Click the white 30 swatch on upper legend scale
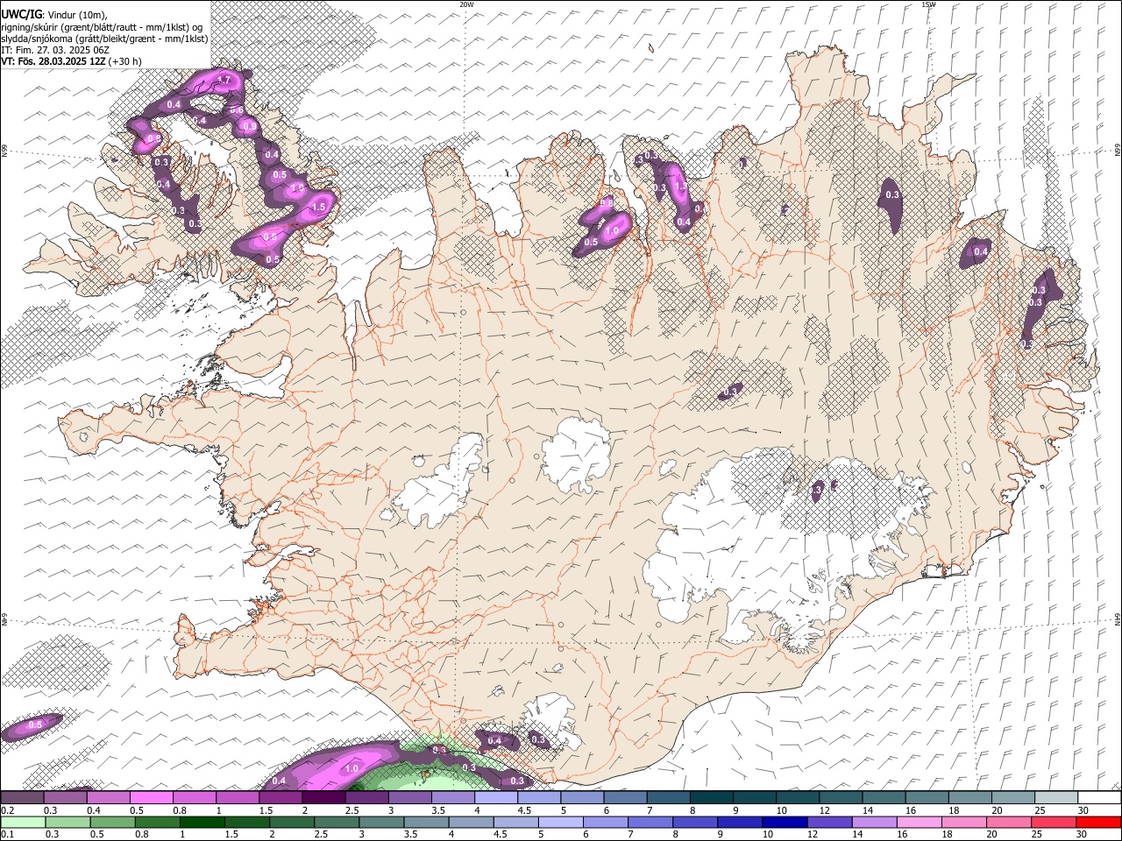This screenshot has width=1122, height=841. pyautogui.click(x=1099, y=798)
